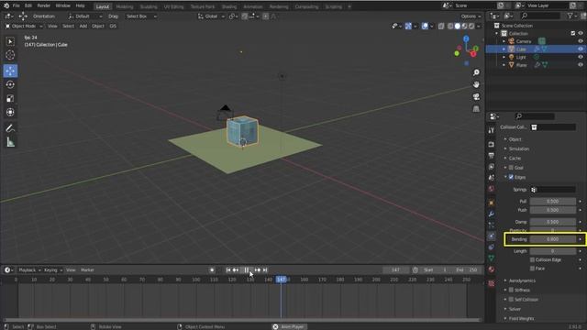Activate the Annotate tool
This screenshot has width=587, height=330.
click(10, 128)
